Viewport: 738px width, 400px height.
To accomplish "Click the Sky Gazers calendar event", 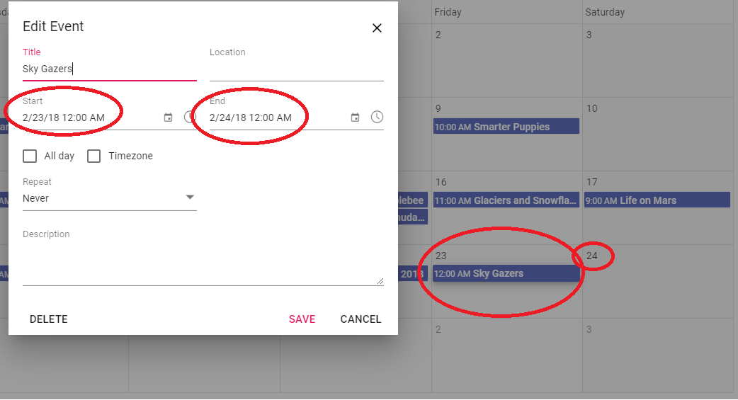I will coord(506,274).
